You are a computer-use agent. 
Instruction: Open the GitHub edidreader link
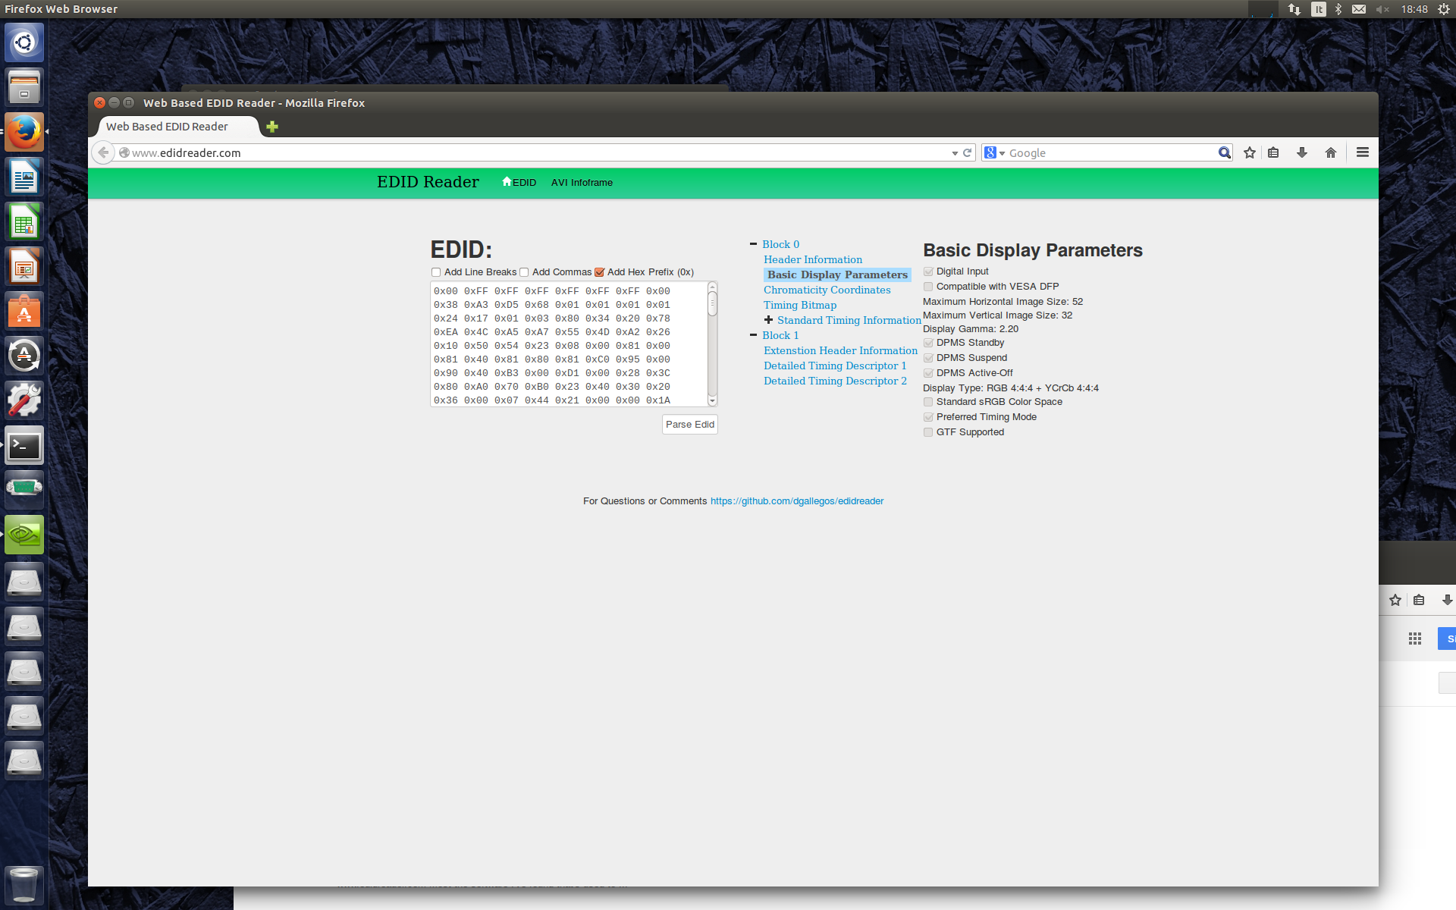[797, 501]
